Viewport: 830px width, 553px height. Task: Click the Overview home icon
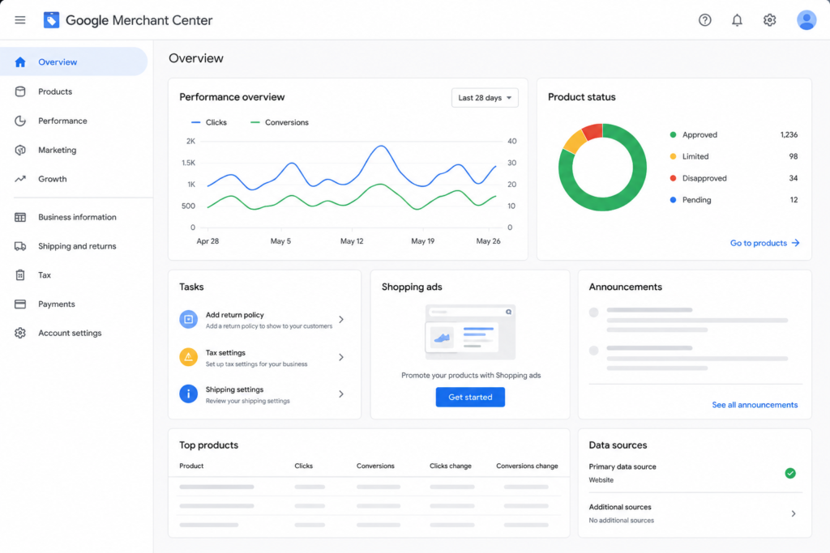pos(20,62)
